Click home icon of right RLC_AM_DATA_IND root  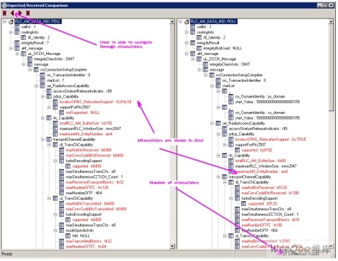click(x=187, y=22)
